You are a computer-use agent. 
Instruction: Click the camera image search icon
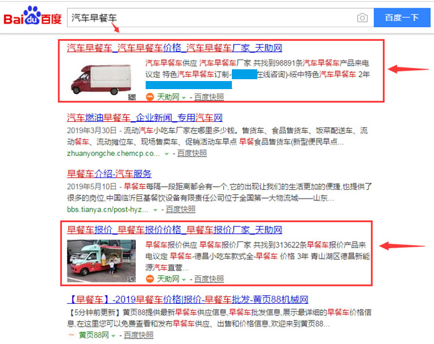(362, 18)
